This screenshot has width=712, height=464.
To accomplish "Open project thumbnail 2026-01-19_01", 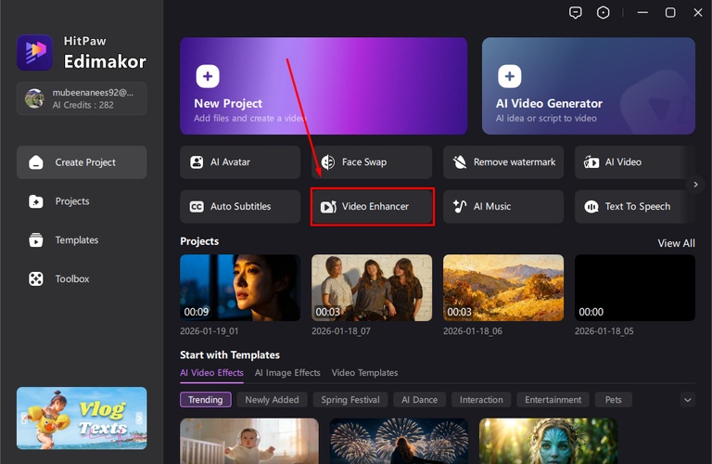I will tap(240, 288).
